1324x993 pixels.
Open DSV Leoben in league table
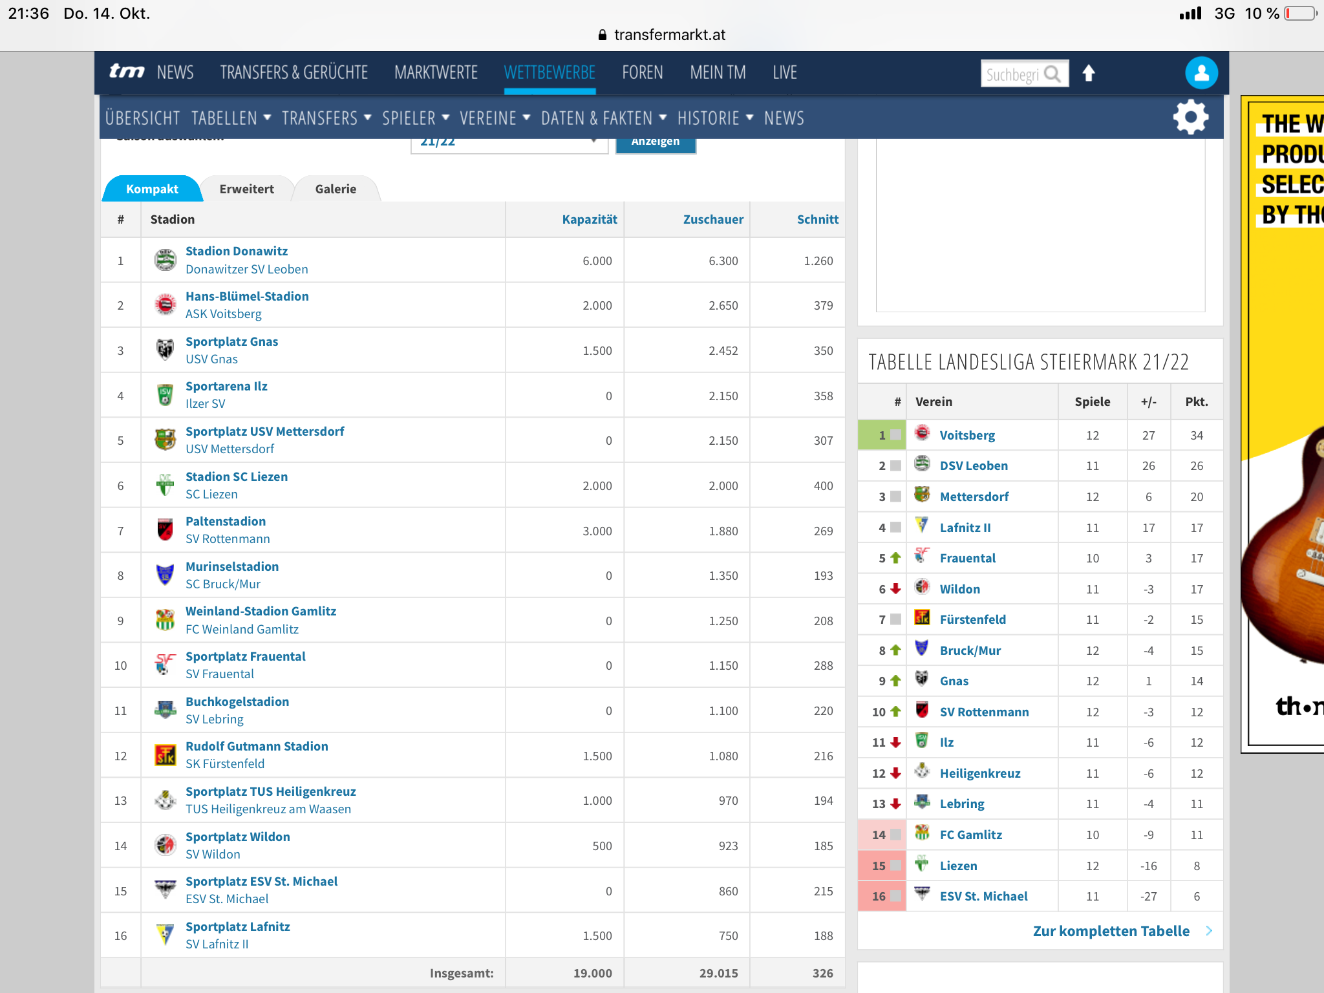(x=974, y=465)
